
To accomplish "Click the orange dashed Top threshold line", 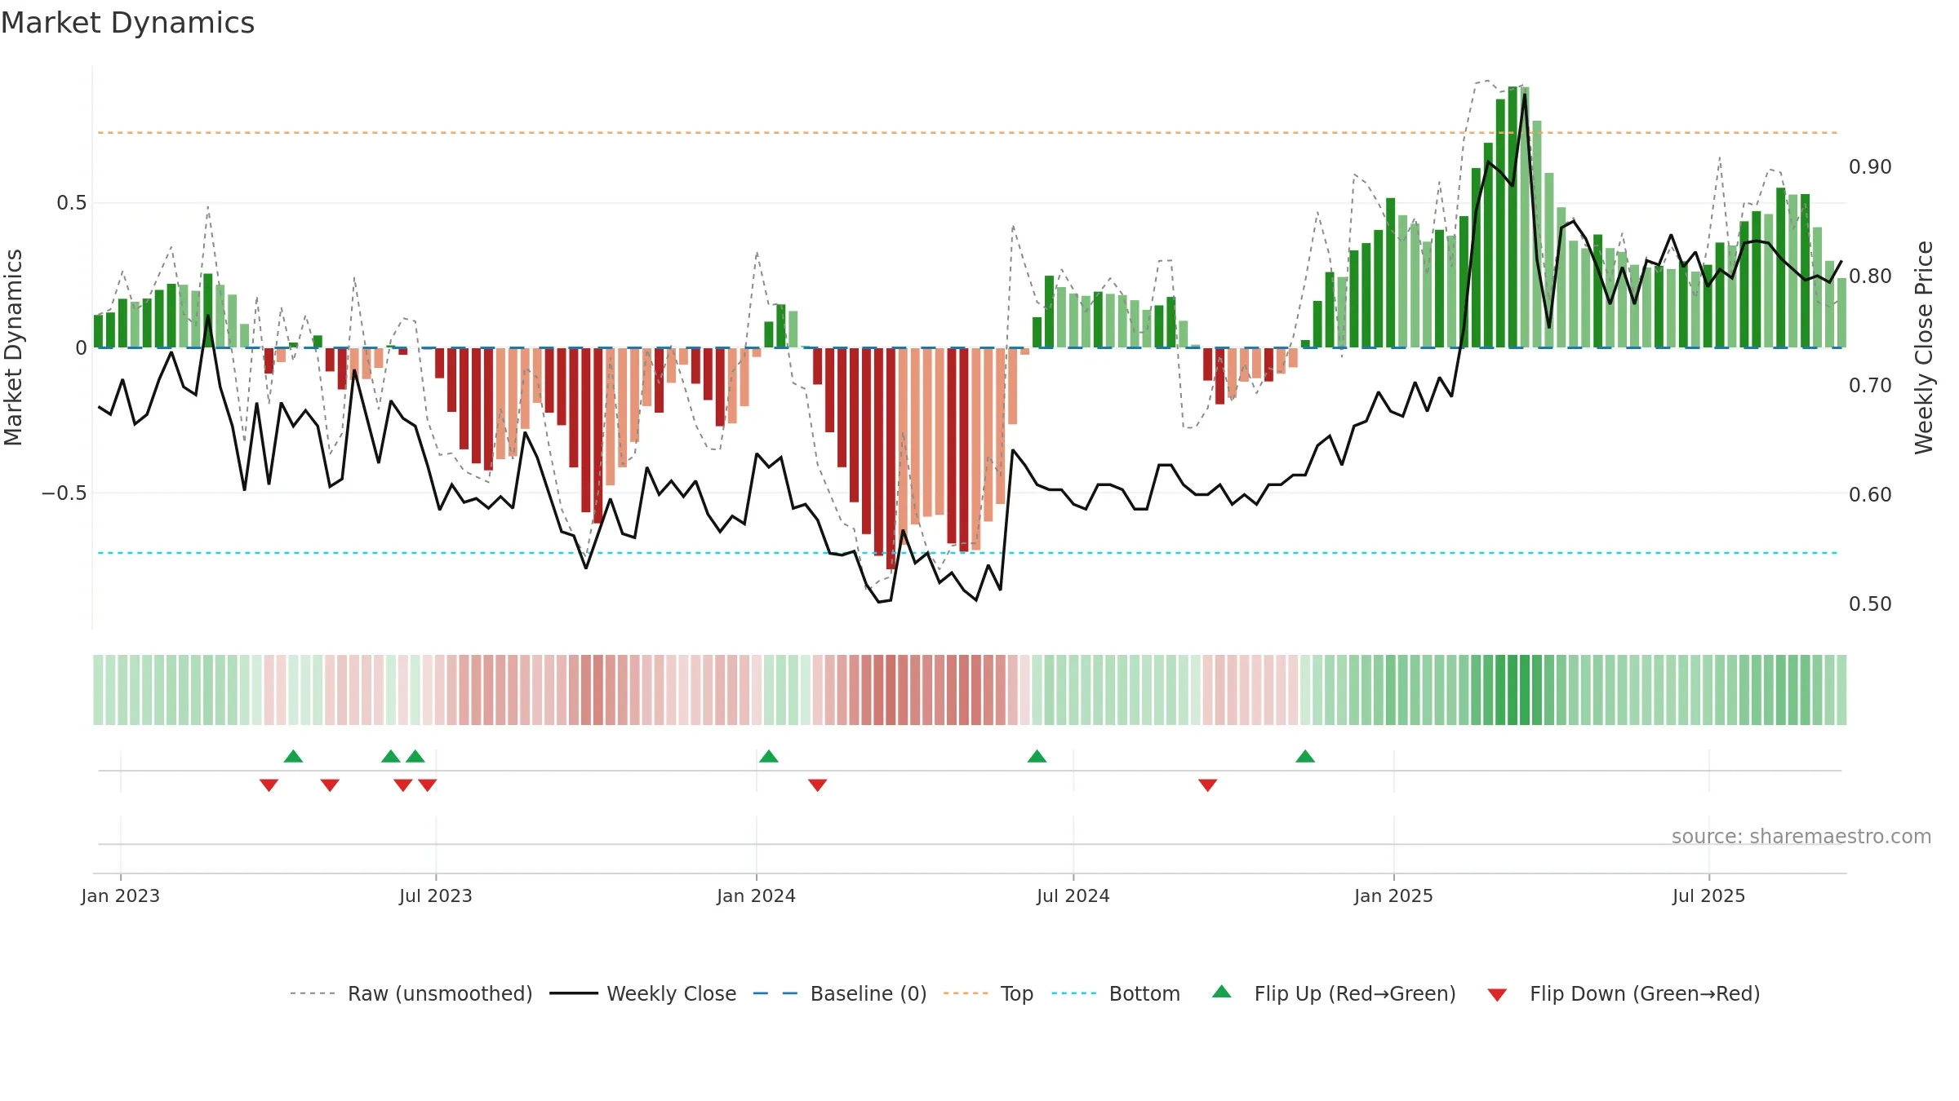I will tap(967, 132).
